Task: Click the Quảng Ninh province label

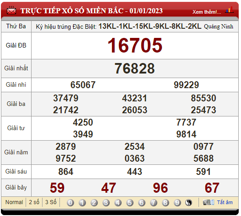Action: [x=219, y=26]
